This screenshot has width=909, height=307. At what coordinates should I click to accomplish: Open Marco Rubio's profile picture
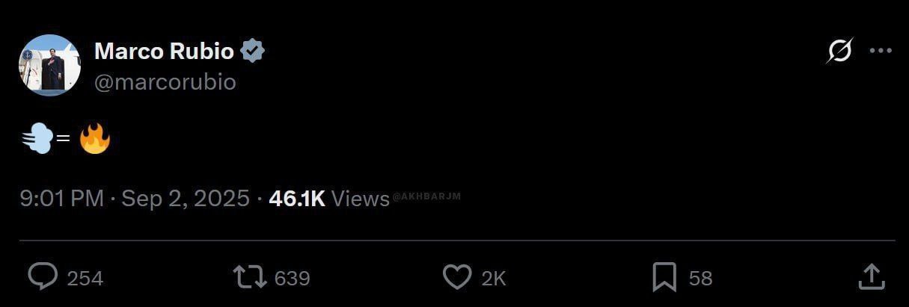coord(49,65)
